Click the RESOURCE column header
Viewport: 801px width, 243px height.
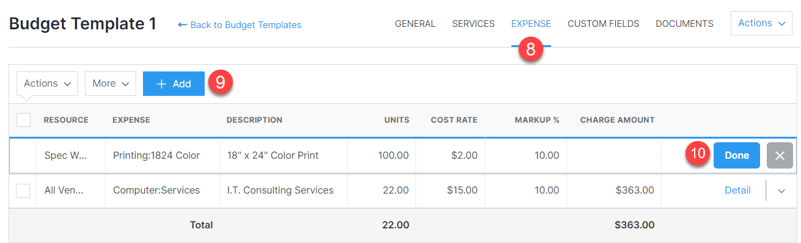(x=66, y=120)
